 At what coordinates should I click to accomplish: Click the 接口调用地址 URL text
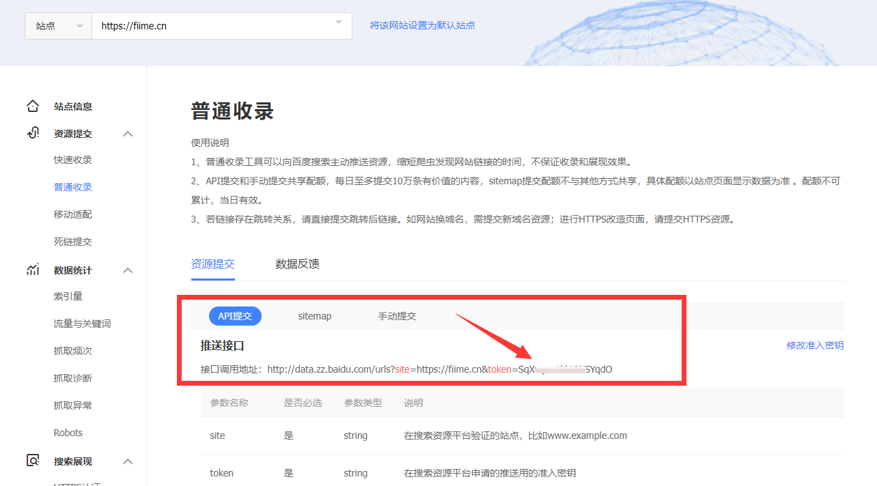(440, 369)
